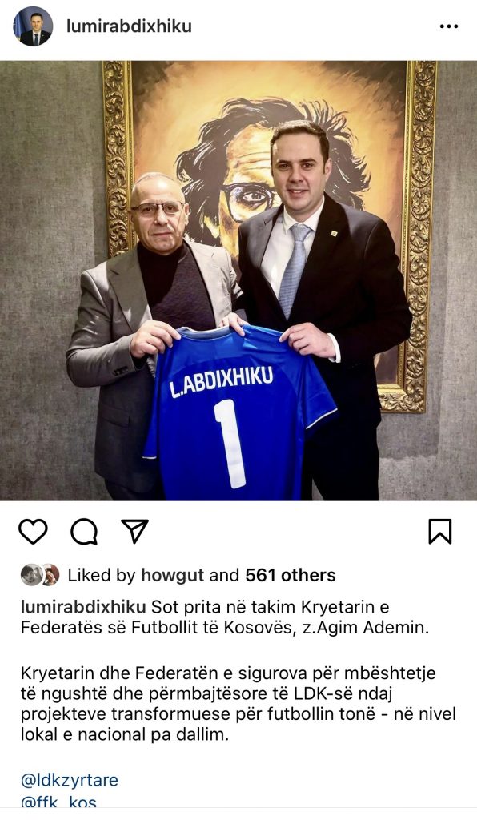This screenshot has height=820, width=477.
Task: Open the @ffk_kos mention
Action: pyautogui.click(x=58, y=802)
